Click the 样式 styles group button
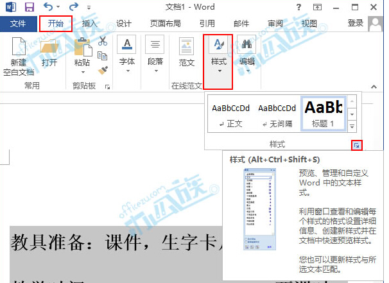Image resolution: width=389 pixels, height=283 pixels. 218,62
